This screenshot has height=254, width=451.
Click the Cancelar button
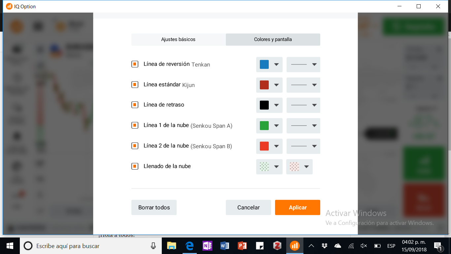pos(248,207)
